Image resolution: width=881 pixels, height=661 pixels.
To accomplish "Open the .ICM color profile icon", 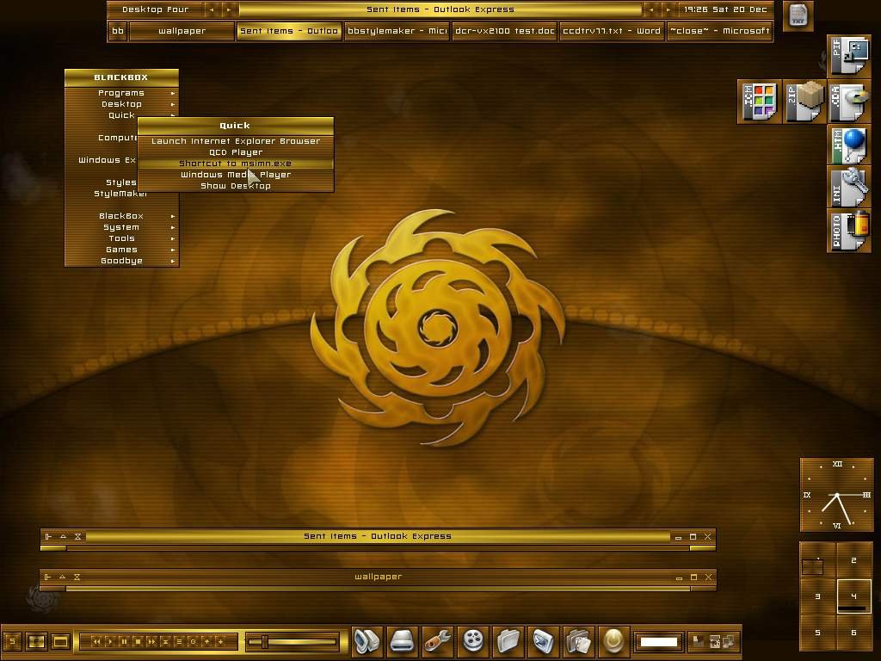I will click(x=759, y=102).
